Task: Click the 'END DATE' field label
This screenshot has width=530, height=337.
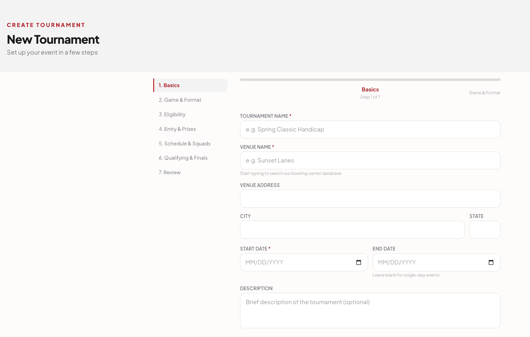Action: coord(384,249)
